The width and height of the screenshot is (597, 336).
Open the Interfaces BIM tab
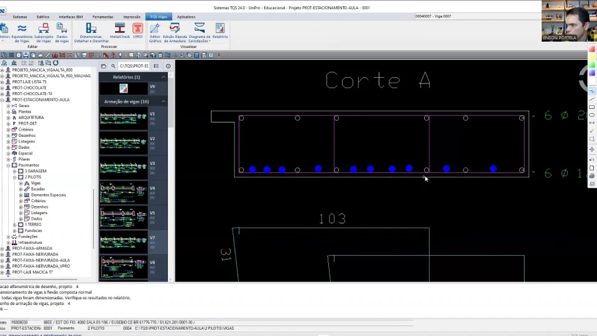point(70,17)
